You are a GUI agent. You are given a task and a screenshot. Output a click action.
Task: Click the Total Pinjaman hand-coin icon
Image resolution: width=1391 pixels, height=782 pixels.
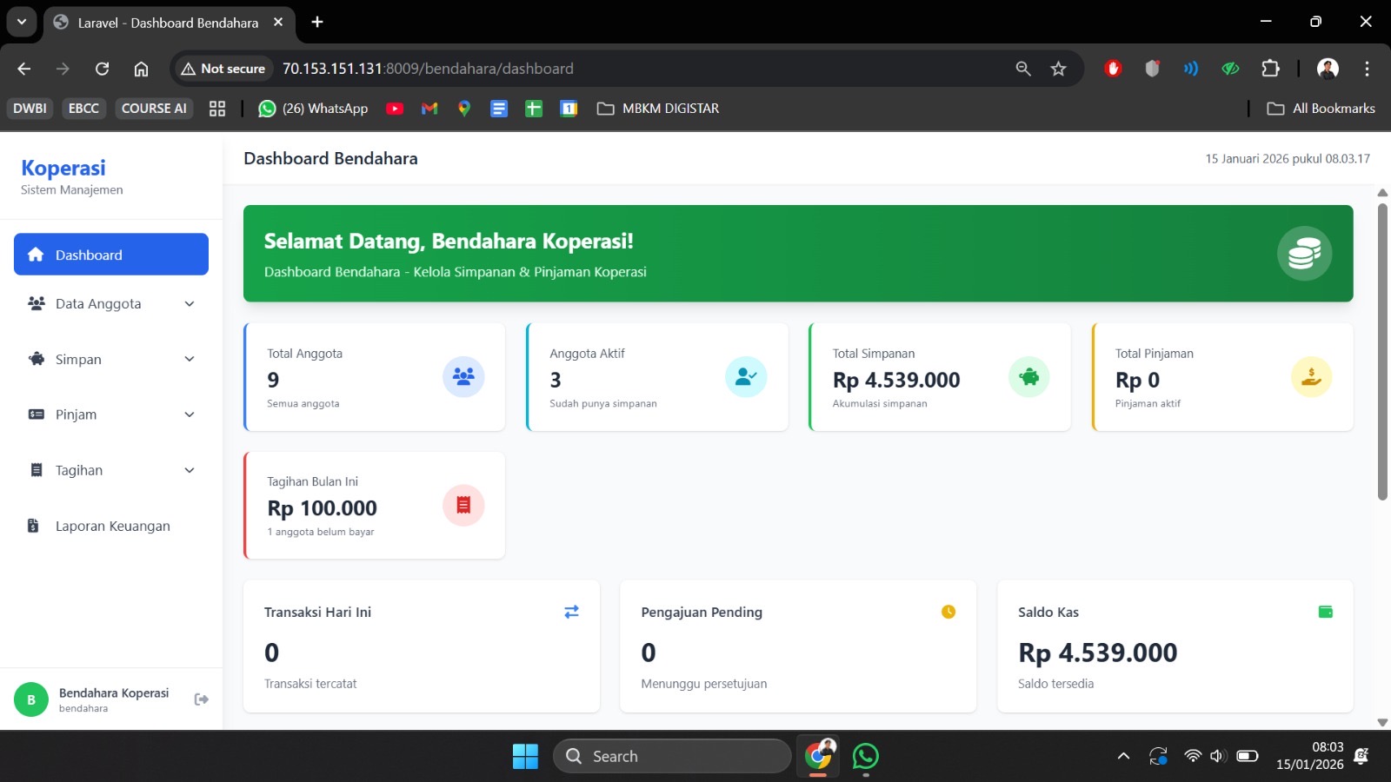[1312, 377]
